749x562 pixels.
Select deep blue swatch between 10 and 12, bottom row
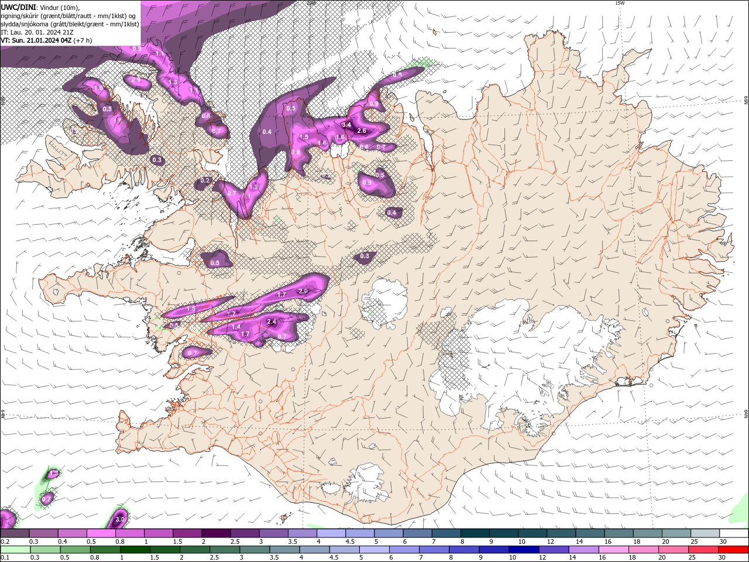click(x=524, y=550)
